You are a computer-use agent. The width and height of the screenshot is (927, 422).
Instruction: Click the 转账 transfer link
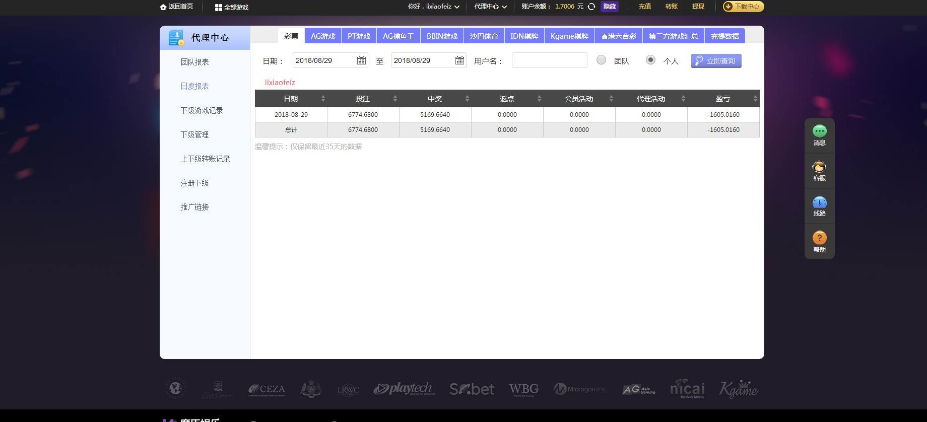671,7
